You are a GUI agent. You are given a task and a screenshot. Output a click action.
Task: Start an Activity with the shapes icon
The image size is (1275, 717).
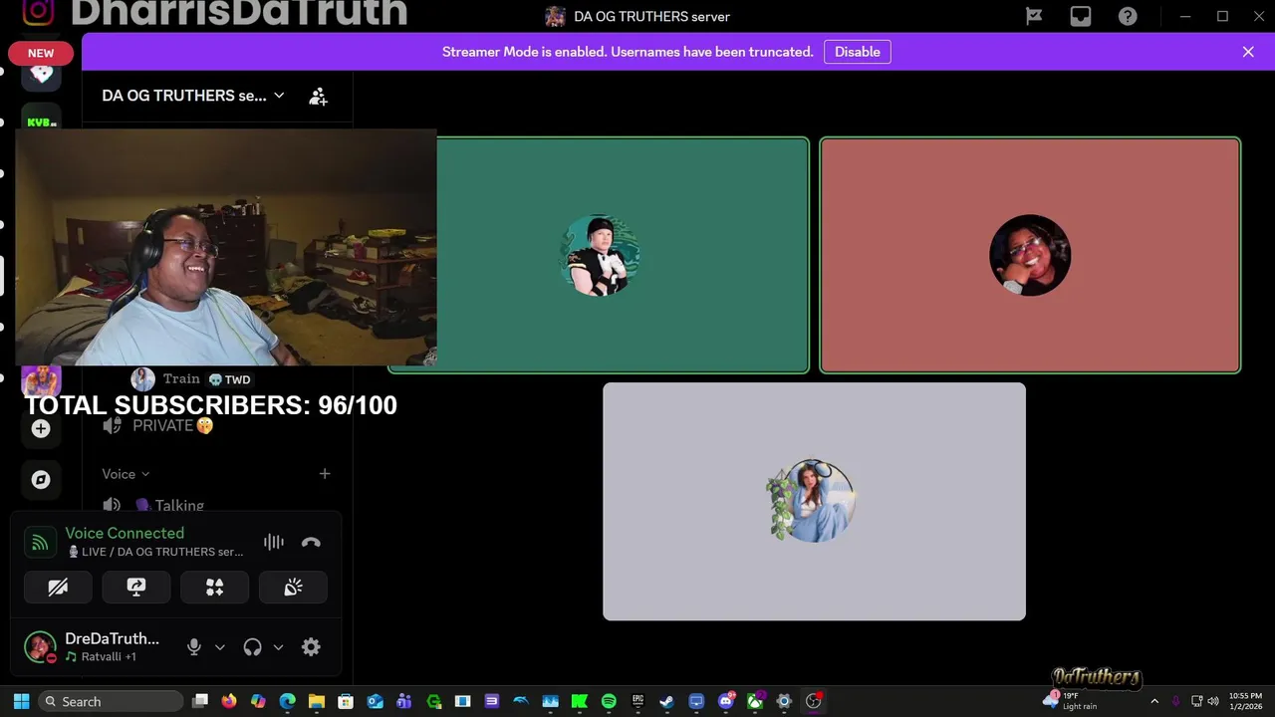tap(214, 588)
